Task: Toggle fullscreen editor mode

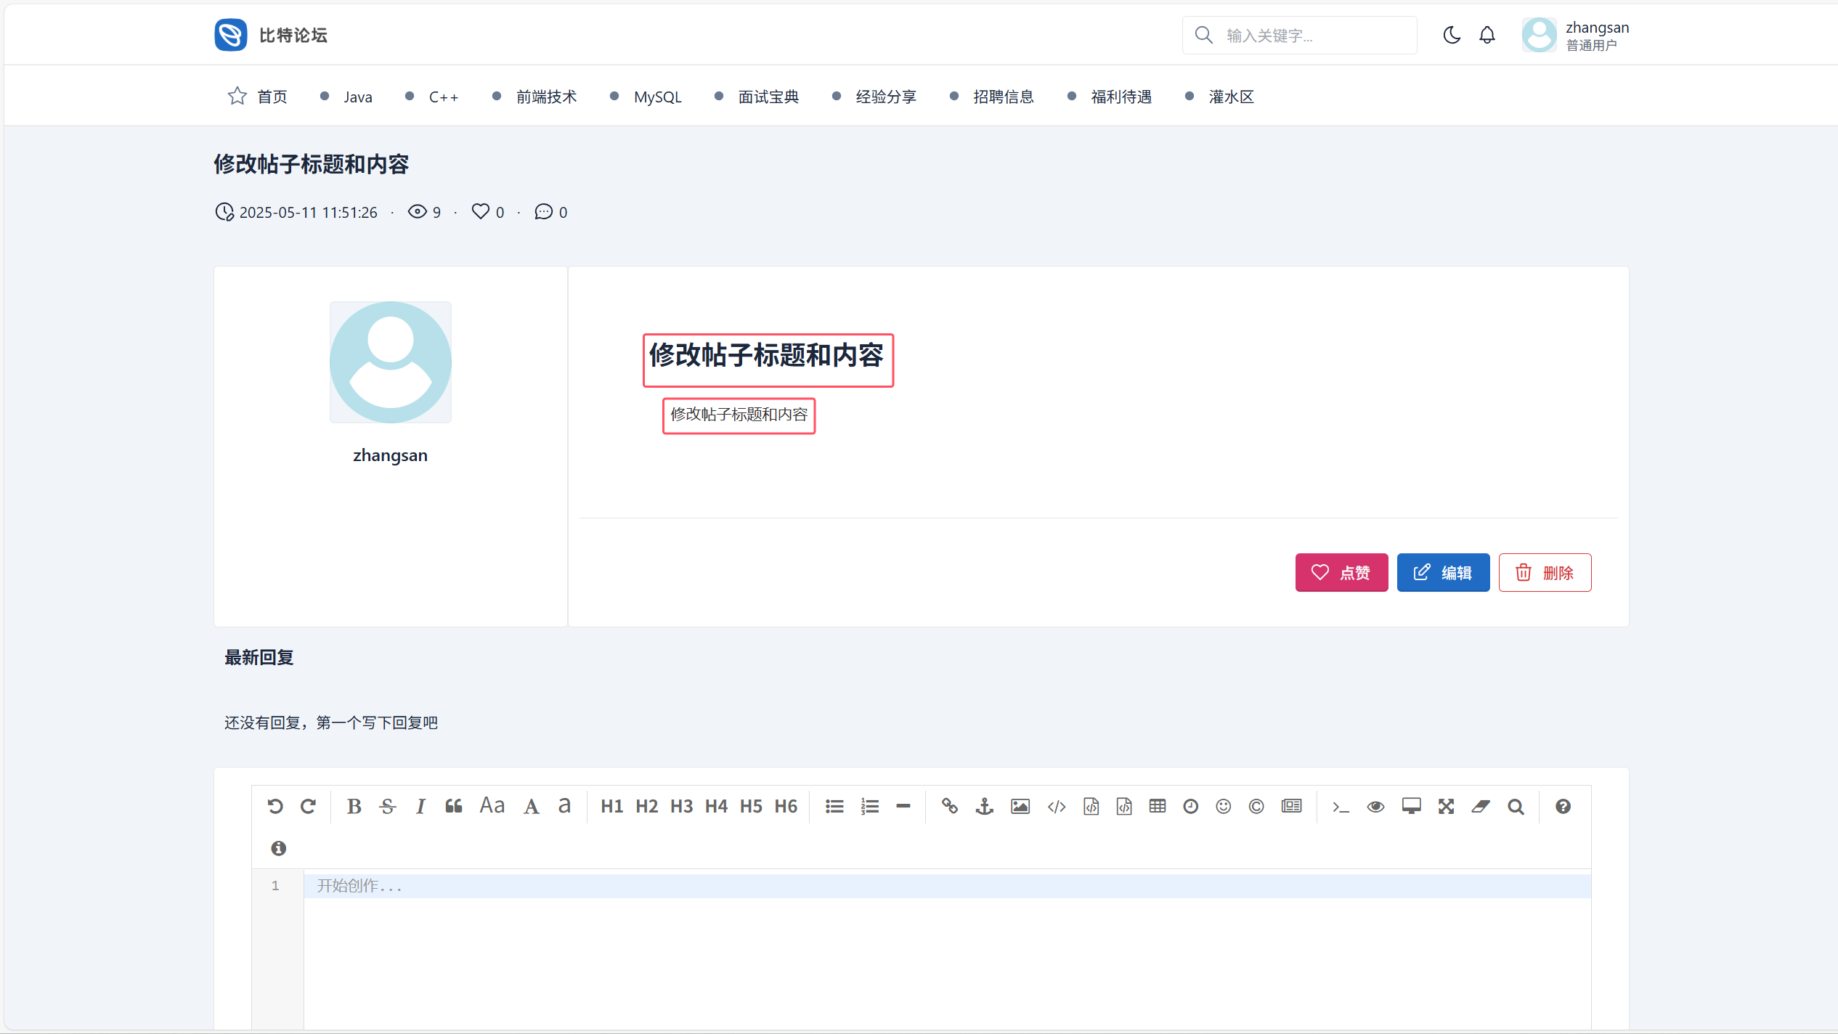Action: tap(1446, 806)
